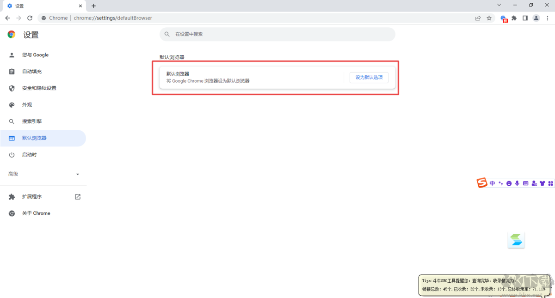Click the Sogou input method logo
The height and width of the screenshot is (298, 555).
pyautogui.click(x=482, y=183)
